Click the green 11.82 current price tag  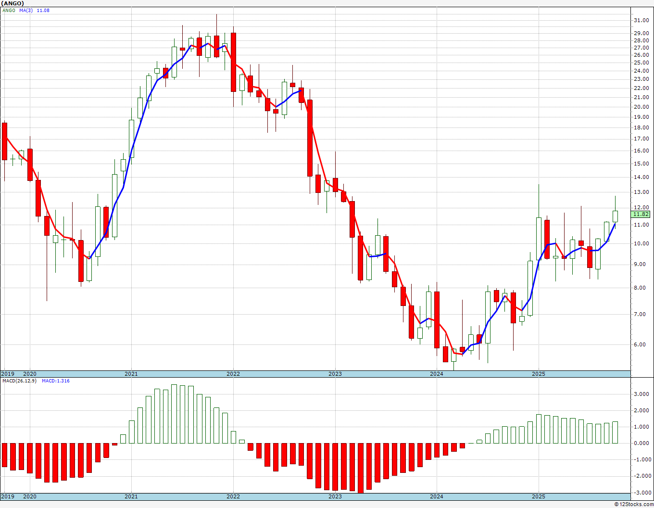641,215
